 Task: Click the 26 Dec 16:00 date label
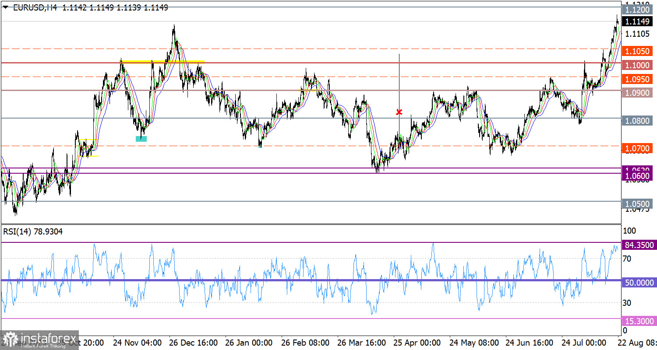[193, 342]
